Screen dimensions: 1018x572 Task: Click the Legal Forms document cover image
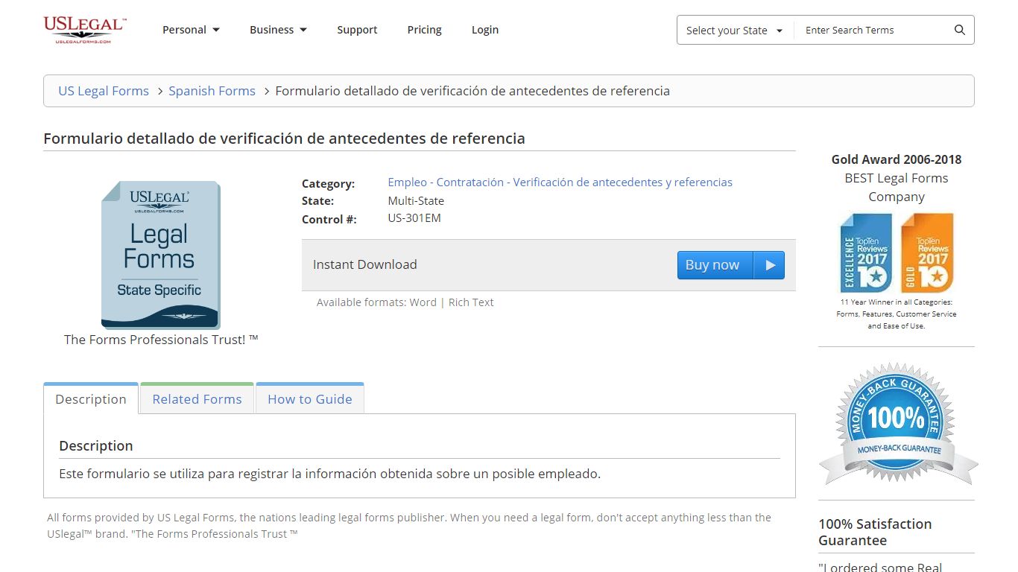[x=161, y=255]
